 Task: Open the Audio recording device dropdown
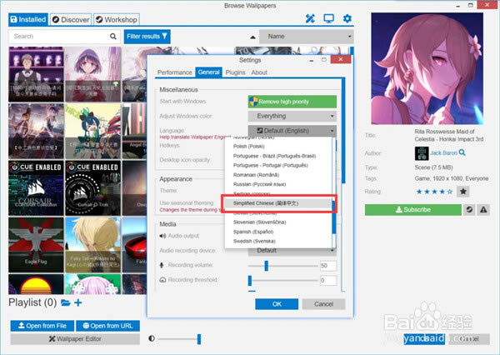(292, 251)
